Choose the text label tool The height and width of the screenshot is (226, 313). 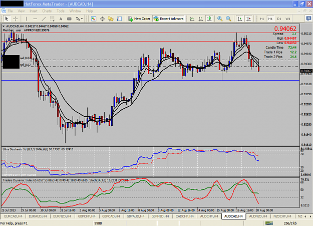(61, 19)
